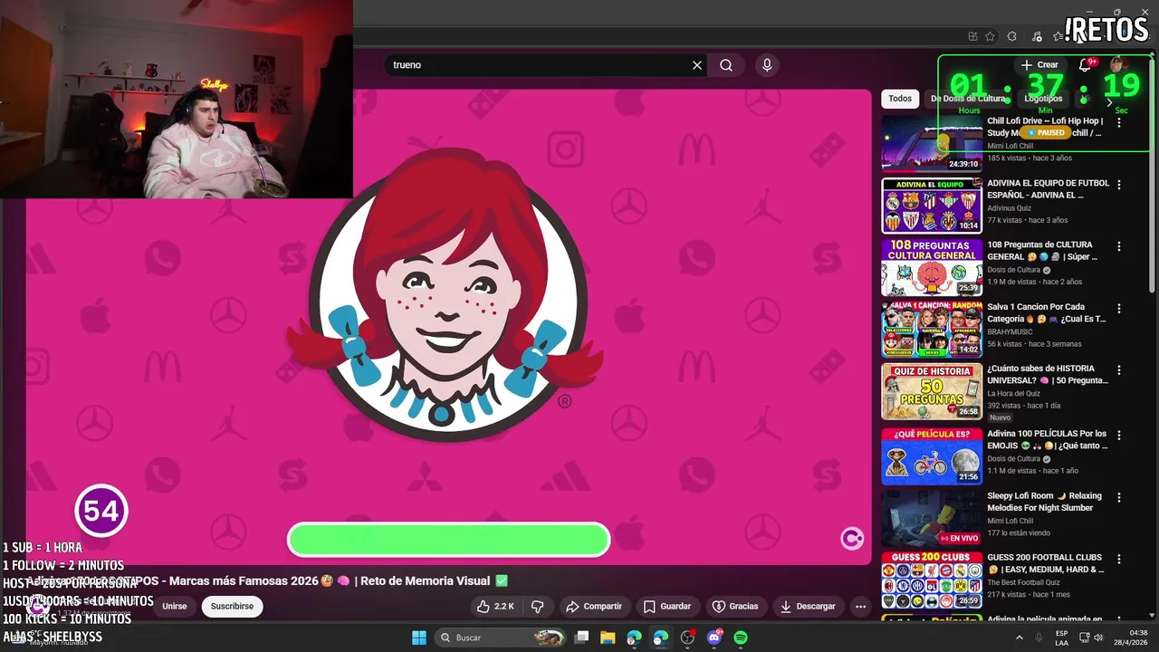Start voice search with the microphone icon
Image resolution: width=1159 pixels, height=652 pixels.
pos(767,65)
